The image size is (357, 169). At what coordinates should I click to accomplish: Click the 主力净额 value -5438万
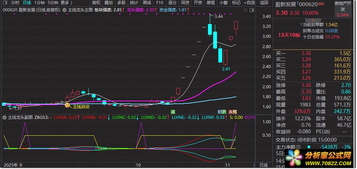coord(329,147)
